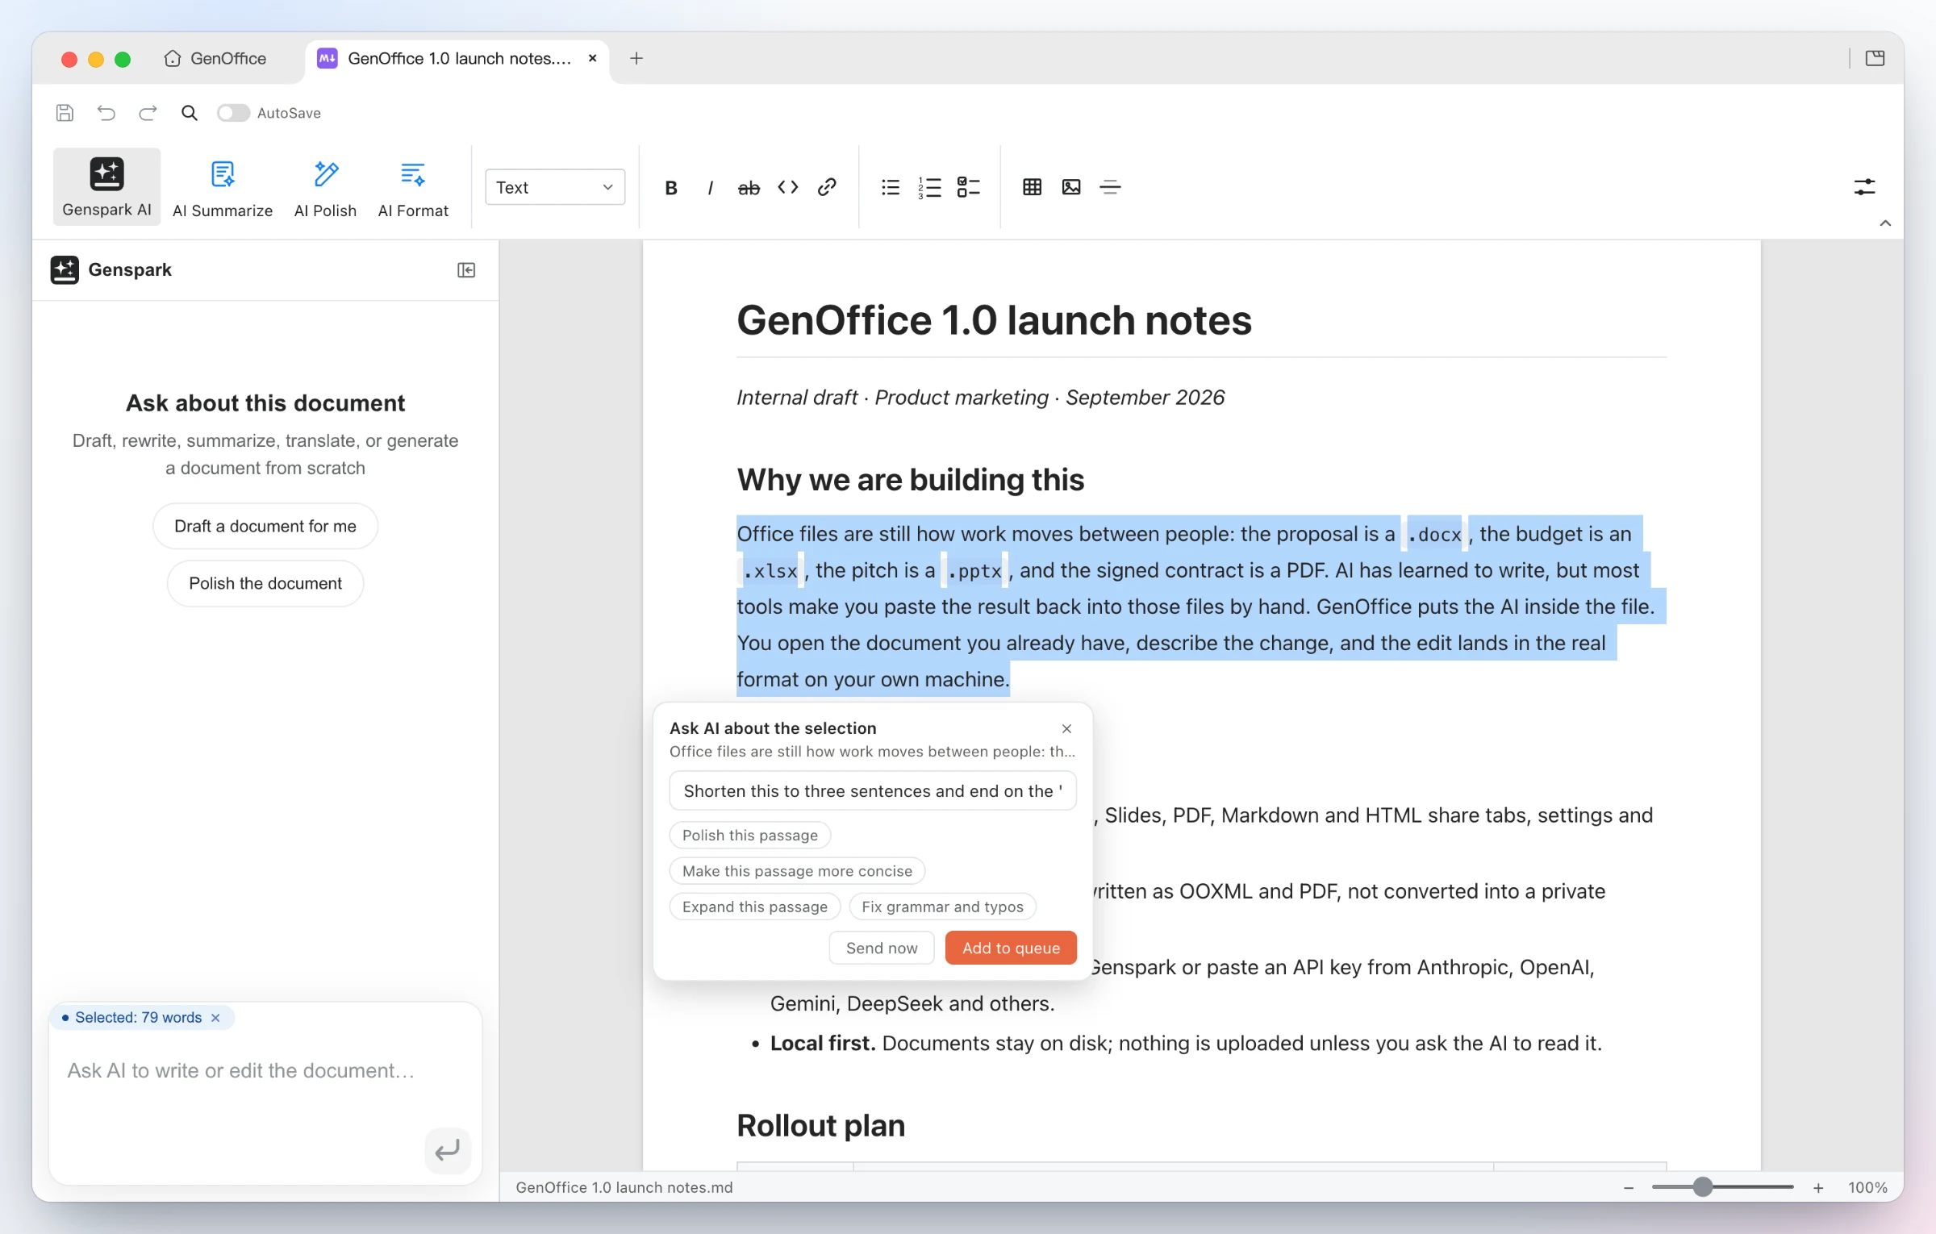Insert a hyperlink

pyautogui.click(x=827, y=187)
